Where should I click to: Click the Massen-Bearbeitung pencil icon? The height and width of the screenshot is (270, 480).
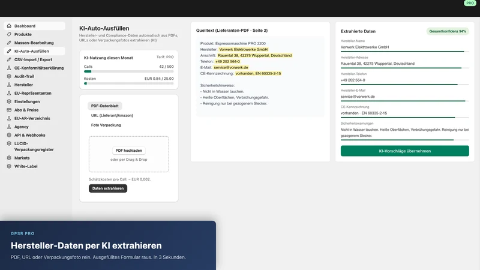coord(9,43)
